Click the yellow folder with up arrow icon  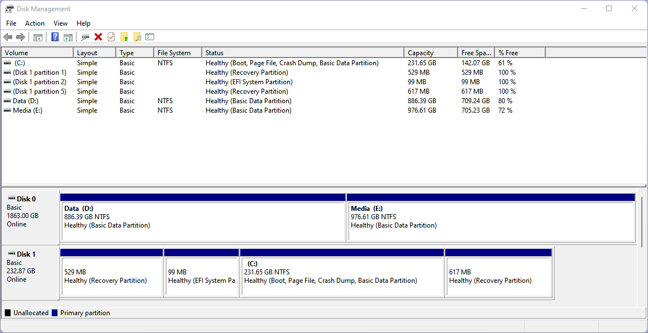point(124,37)
